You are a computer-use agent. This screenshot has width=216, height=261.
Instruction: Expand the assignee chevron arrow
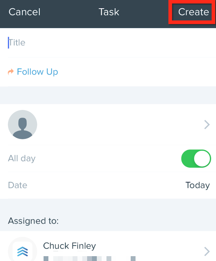click(x=207, y=251)
